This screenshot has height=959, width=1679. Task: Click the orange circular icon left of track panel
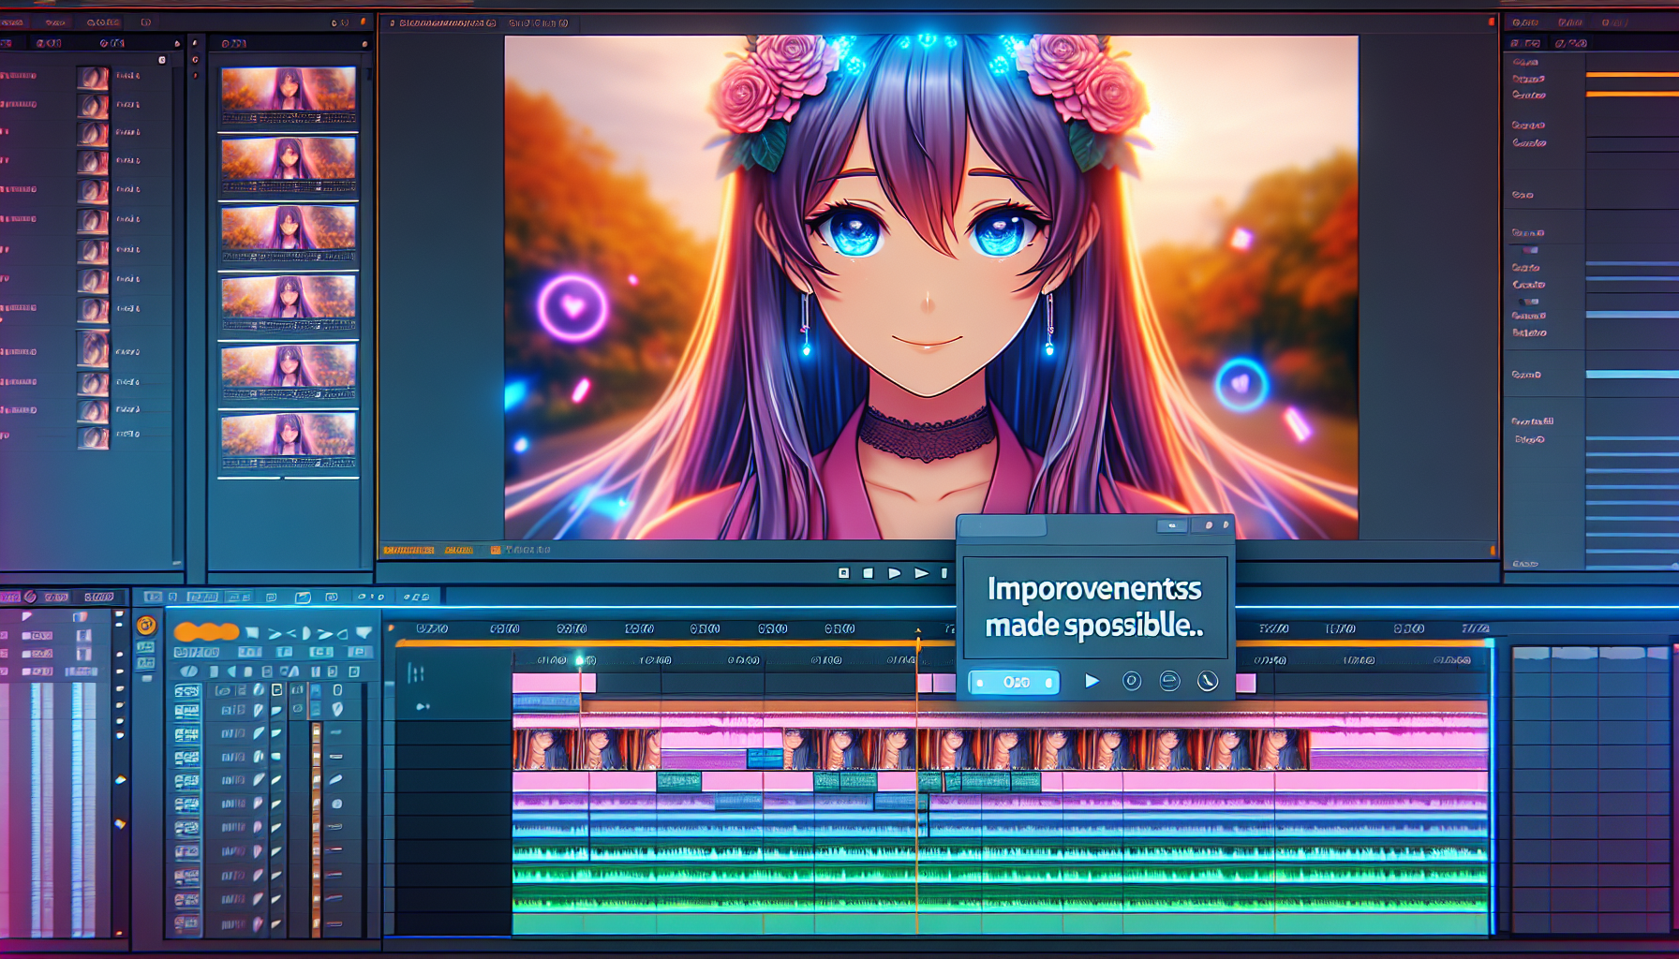(146, 625)
